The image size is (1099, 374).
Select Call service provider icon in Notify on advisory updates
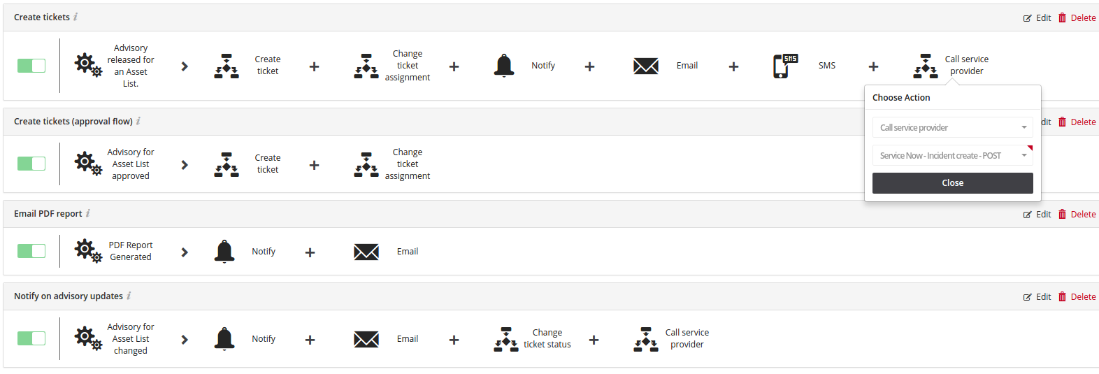click(645, 339)
